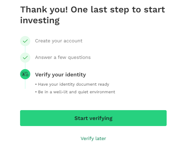
Task: Click the light green circle of second completed step
Action: [25, 58]
